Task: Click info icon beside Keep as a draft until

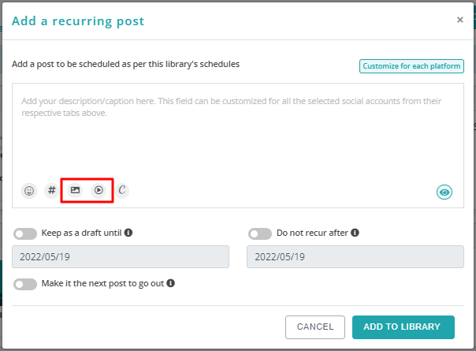Action: [x=128, y=233]
